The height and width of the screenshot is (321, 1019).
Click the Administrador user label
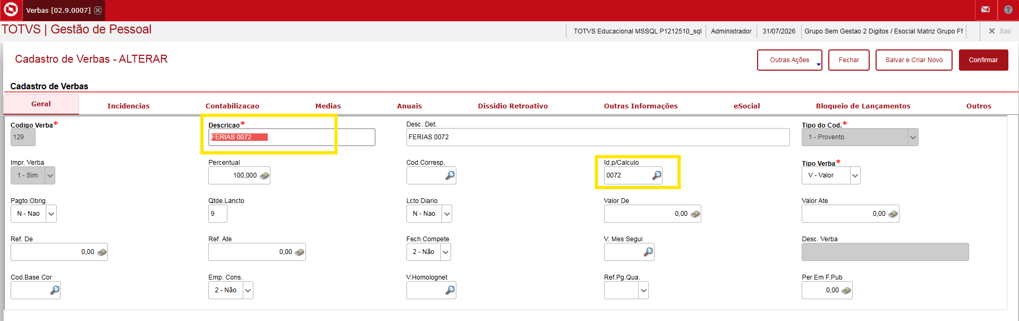point(731,31)
